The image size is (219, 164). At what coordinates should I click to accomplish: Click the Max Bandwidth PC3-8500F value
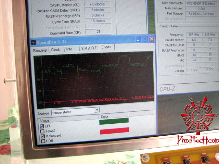tap(201, 3)
